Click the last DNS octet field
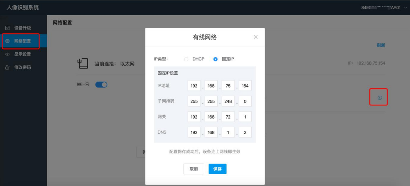The image size is (410, 186). point(245,132)
